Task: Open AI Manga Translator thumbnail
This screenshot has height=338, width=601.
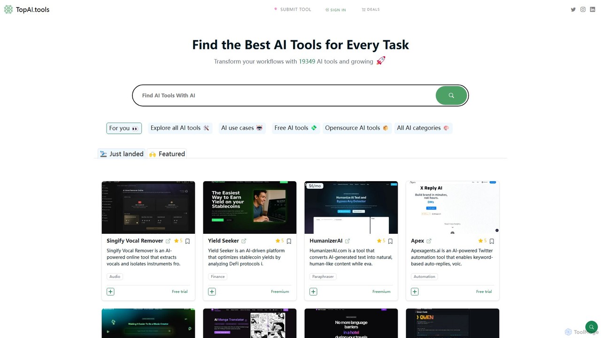Action: 250,323
